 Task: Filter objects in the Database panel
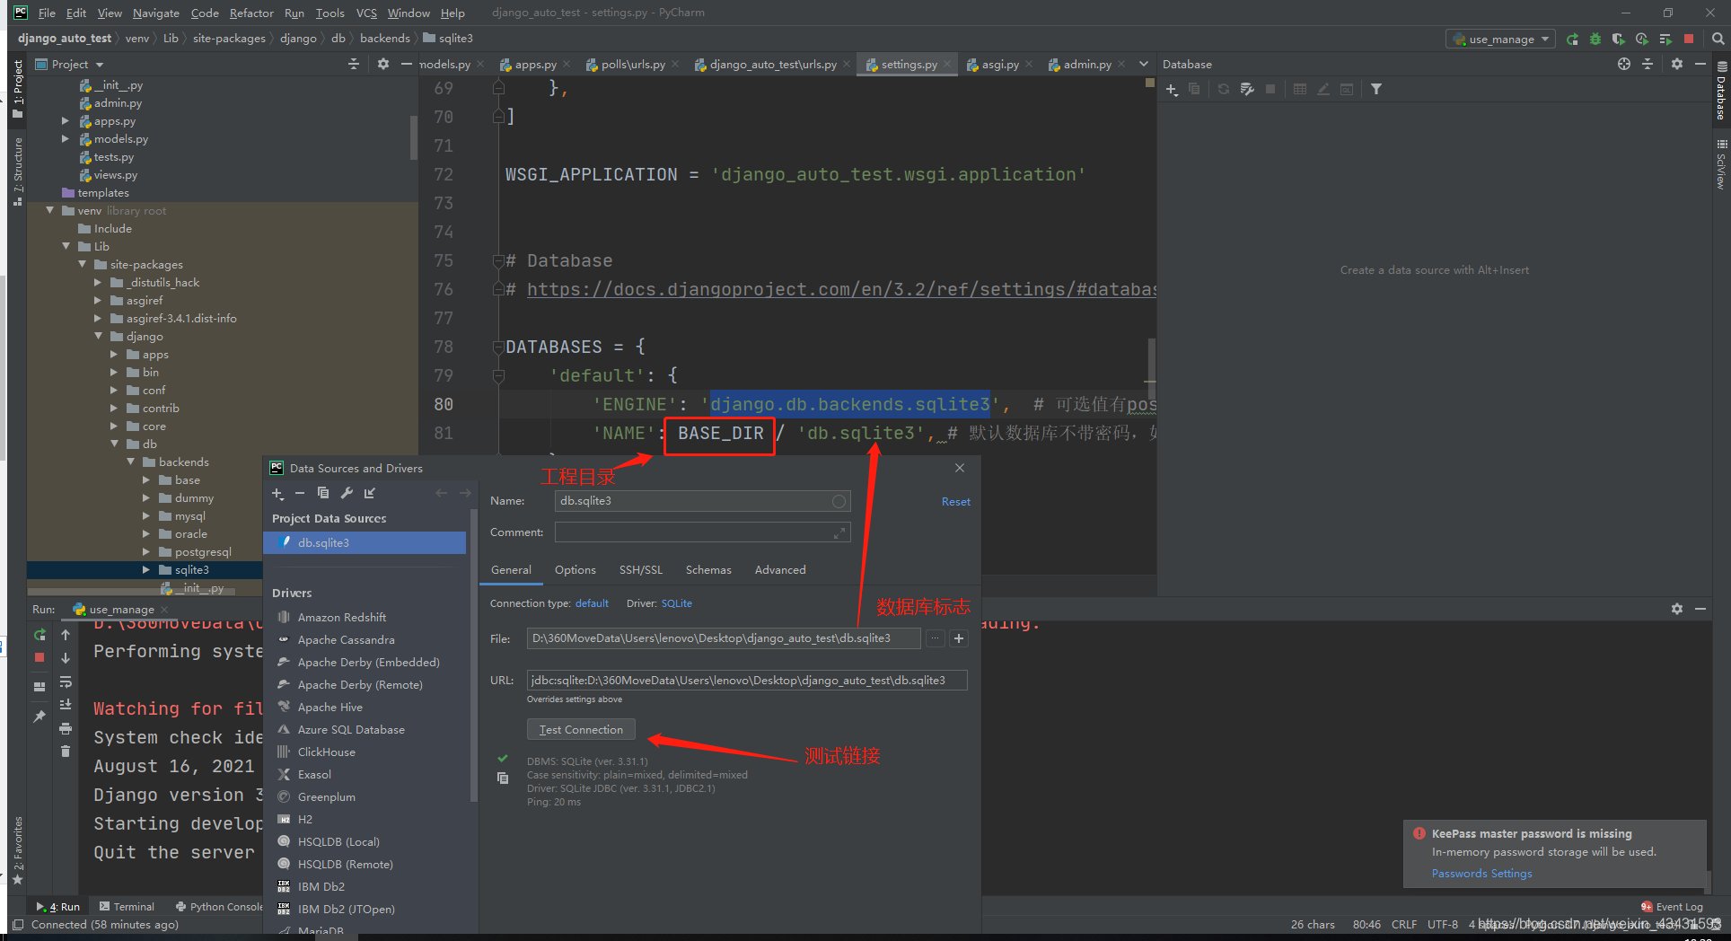pos(1376,90)
